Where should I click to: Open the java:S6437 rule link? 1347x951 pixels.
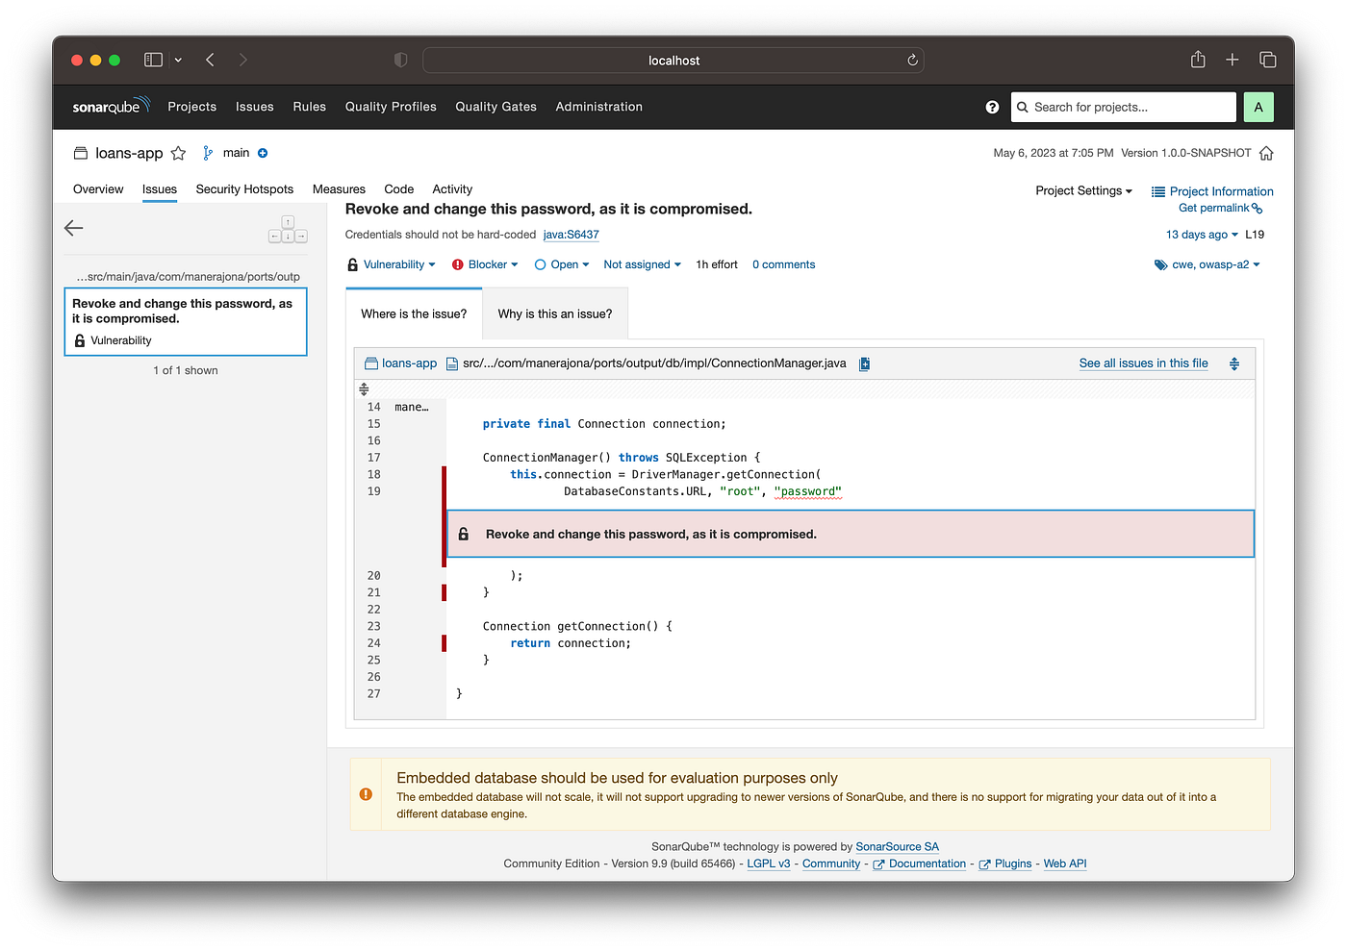click(571, 235)
